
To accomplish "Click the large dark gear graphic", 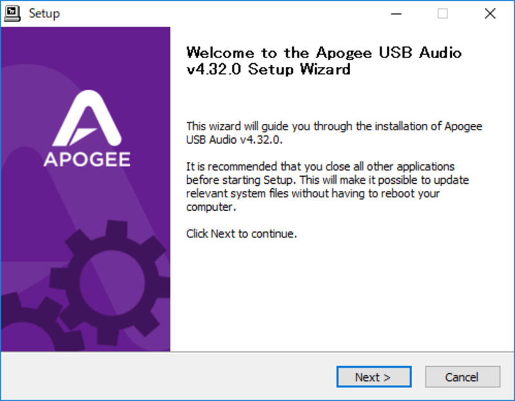I will (x=111, y=283).
